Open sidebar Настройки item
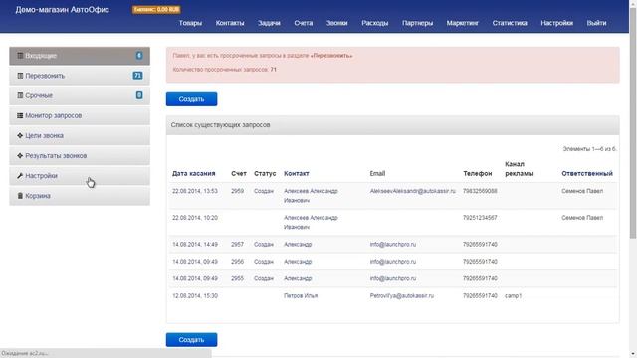Viewport: 637px width, 358px height. click(x=80, y=176)
